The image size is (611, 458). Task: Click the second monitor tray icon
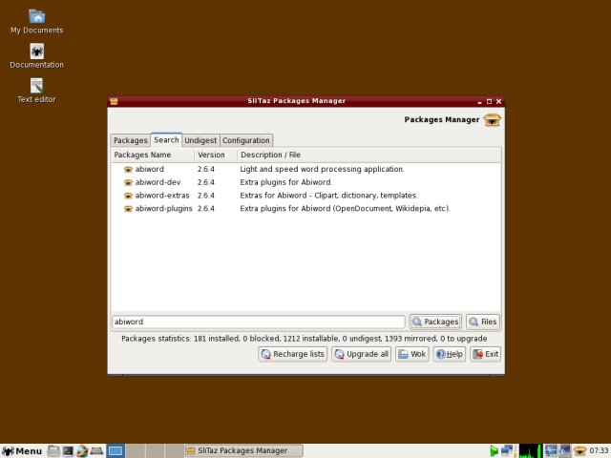(x=564, y=450)
